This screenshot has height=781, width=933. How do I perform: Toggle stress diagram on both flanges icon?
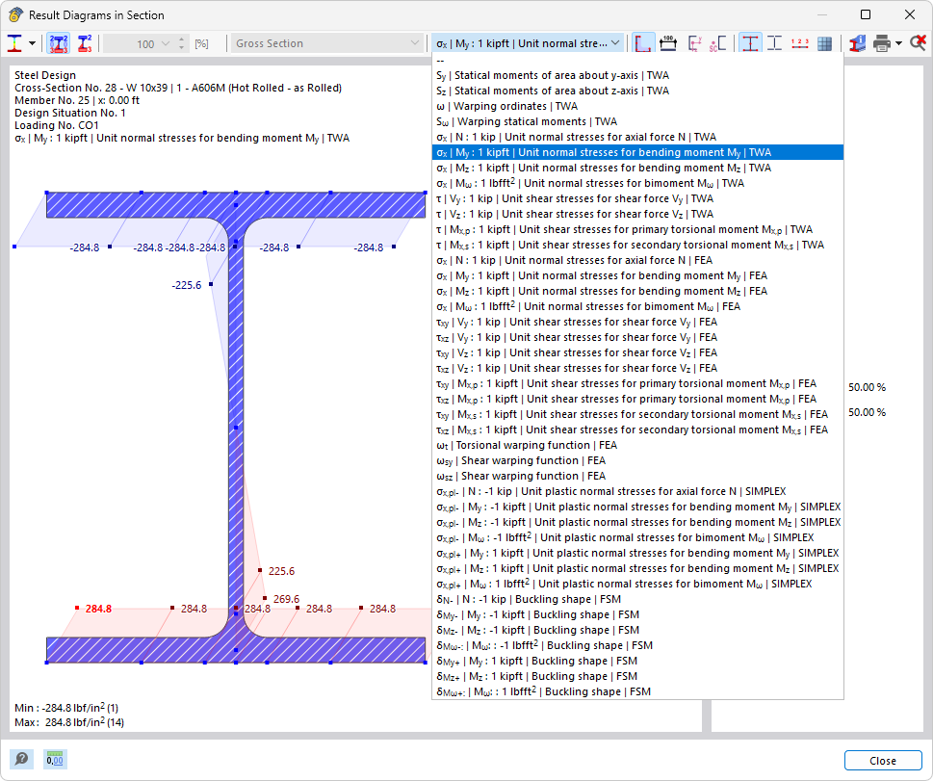click(x=59, y=43)
